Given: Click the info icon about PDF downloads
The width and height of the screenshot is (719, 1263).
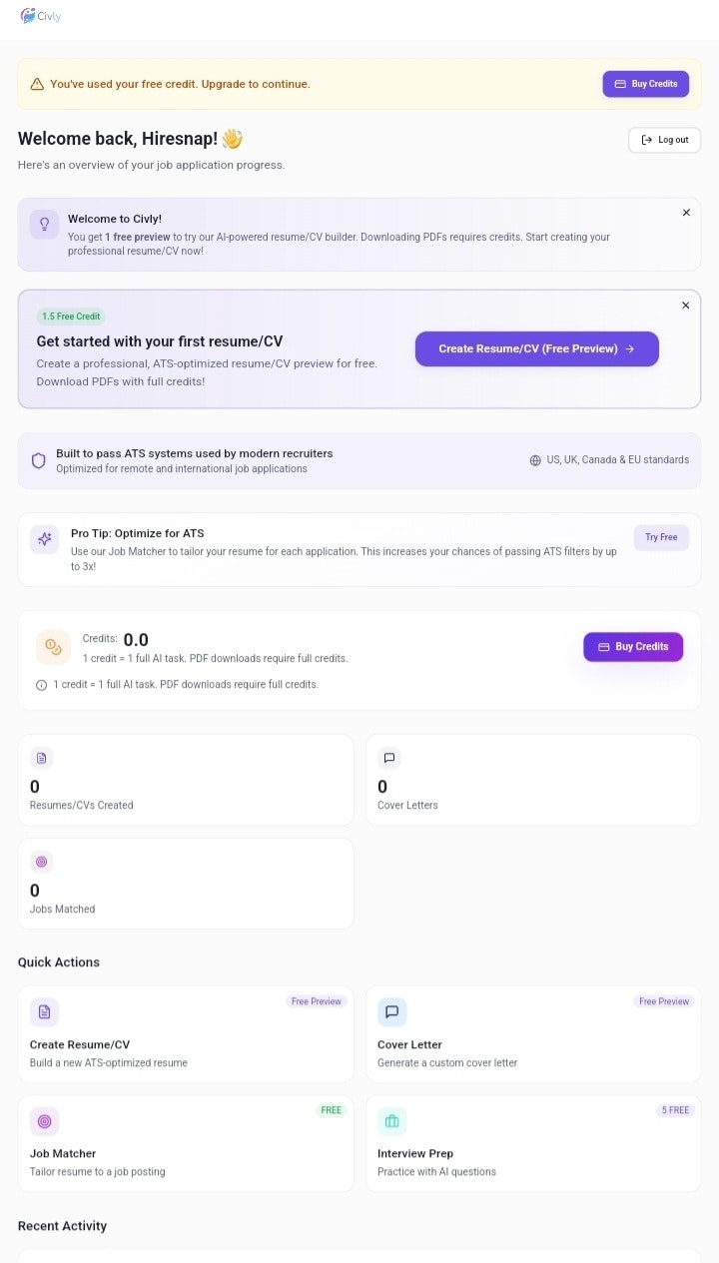Looking at the screenshot, I should tap(38, 684).
